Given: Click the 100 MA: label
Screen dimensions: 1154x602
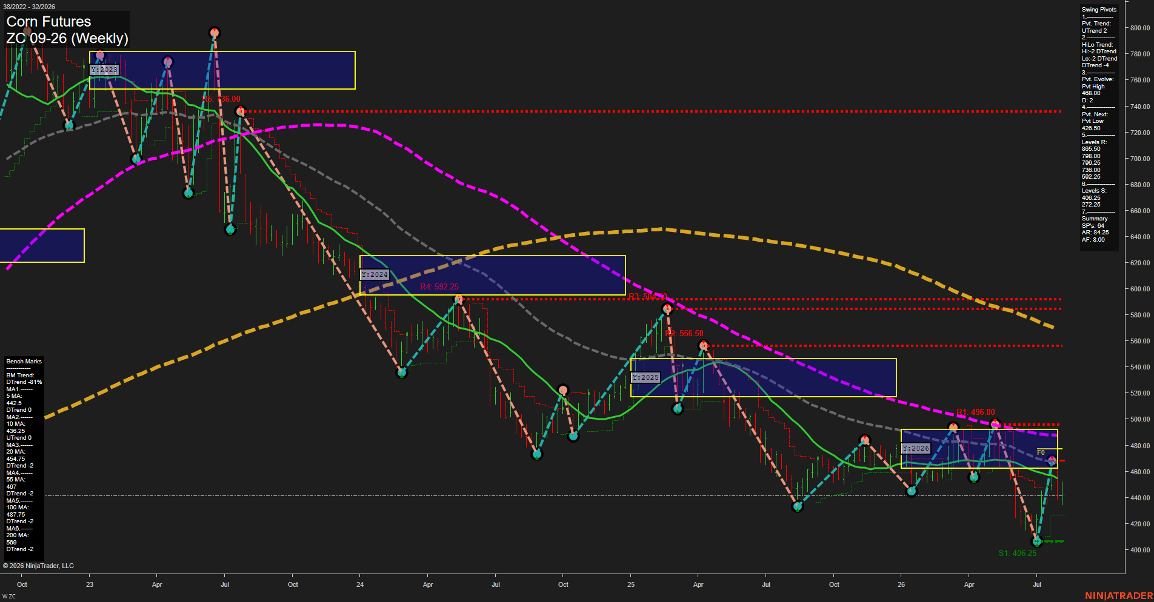Looking at the screenshot, I should (x=17, y=508).
